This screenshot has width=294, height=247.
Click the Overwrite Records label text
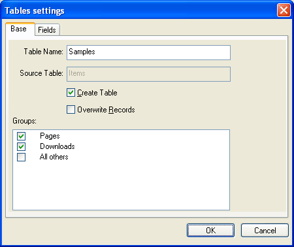coord(106,110)
